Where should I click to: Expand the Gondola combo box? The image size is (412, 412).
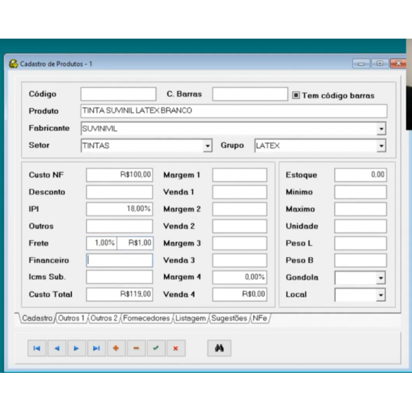(381, 278)
